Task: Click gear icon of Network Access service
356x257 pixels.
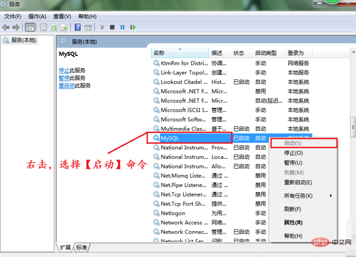Action: (156, 222)
